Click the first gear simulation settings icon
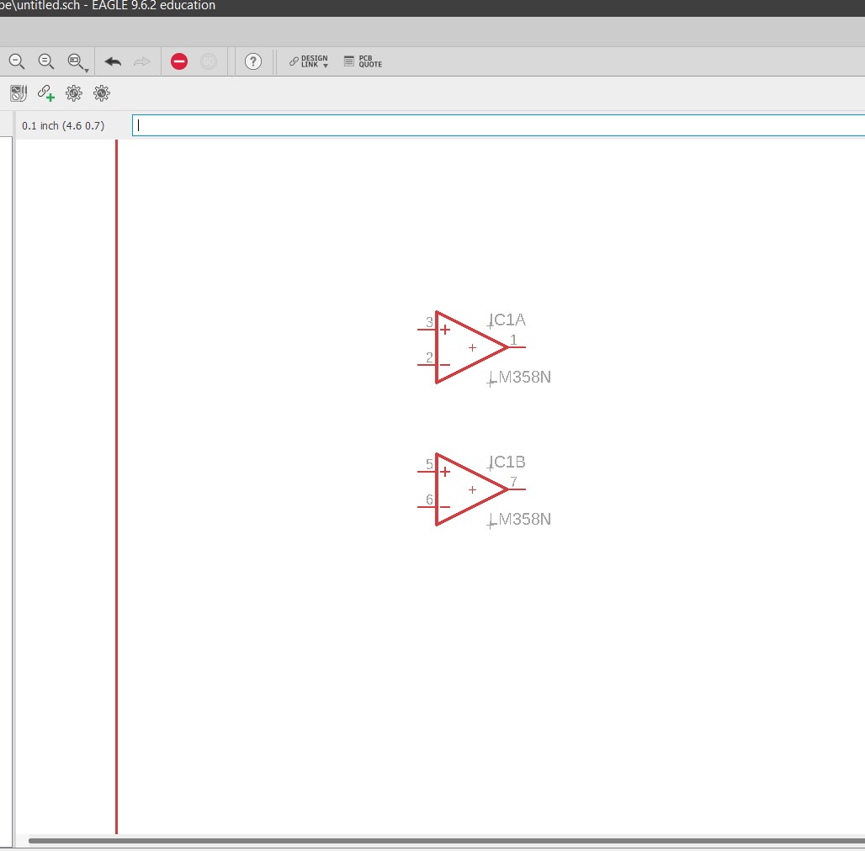Image resolution: width=865 pixels, height=851 pixels. coord(74,93)
